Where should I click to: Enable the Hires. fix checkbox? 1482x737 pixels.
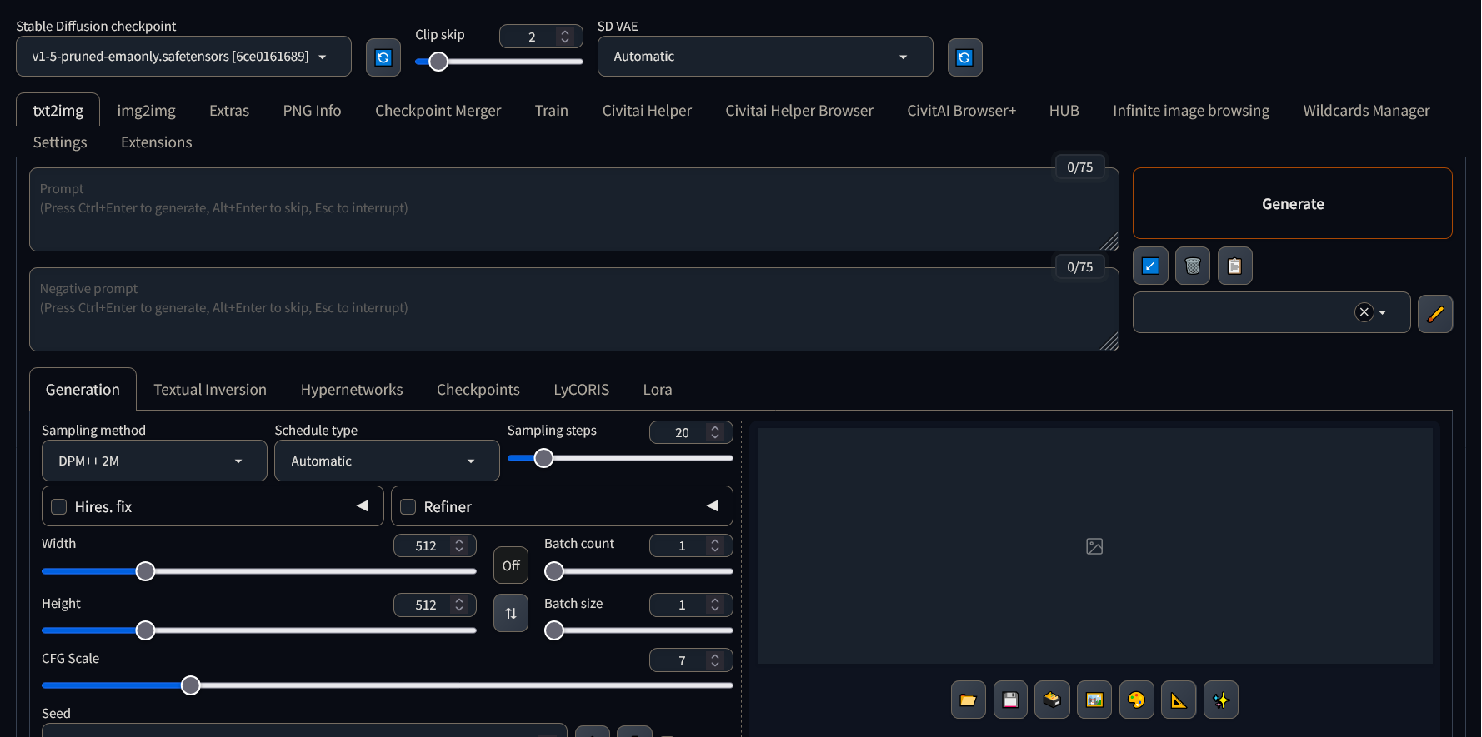pyautogui.click(x=59, y=507)
